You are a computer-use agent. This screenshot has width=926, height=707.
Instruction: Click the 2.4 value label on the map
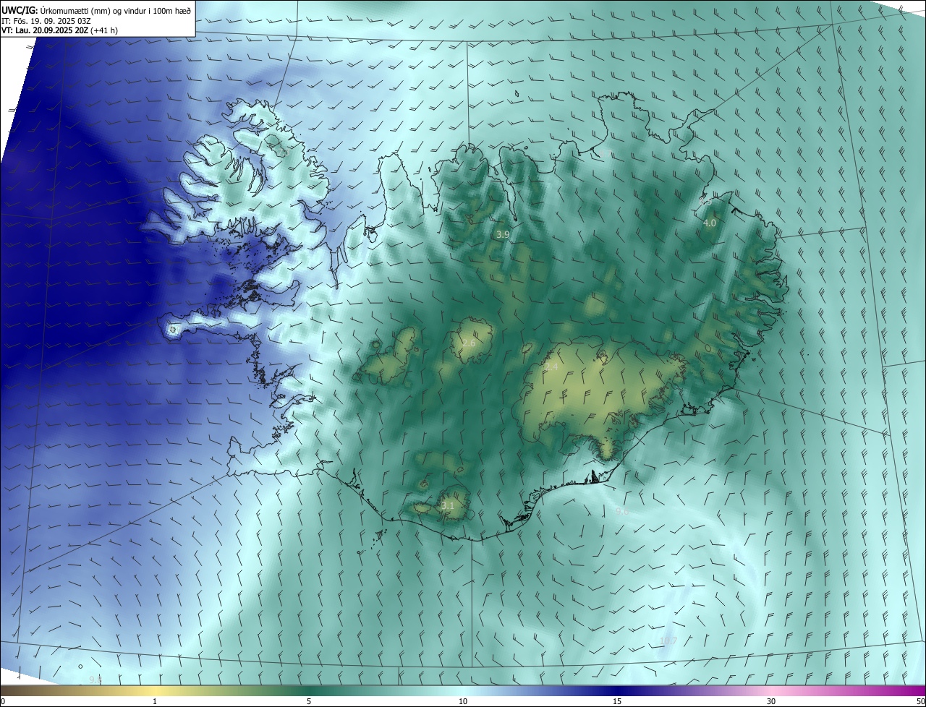(551, 367)
